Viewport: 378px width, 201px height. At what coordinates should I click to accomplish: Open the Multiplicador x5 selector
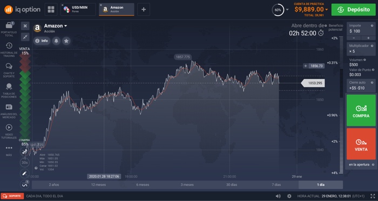pyautogui.click(x=361, y=49)
